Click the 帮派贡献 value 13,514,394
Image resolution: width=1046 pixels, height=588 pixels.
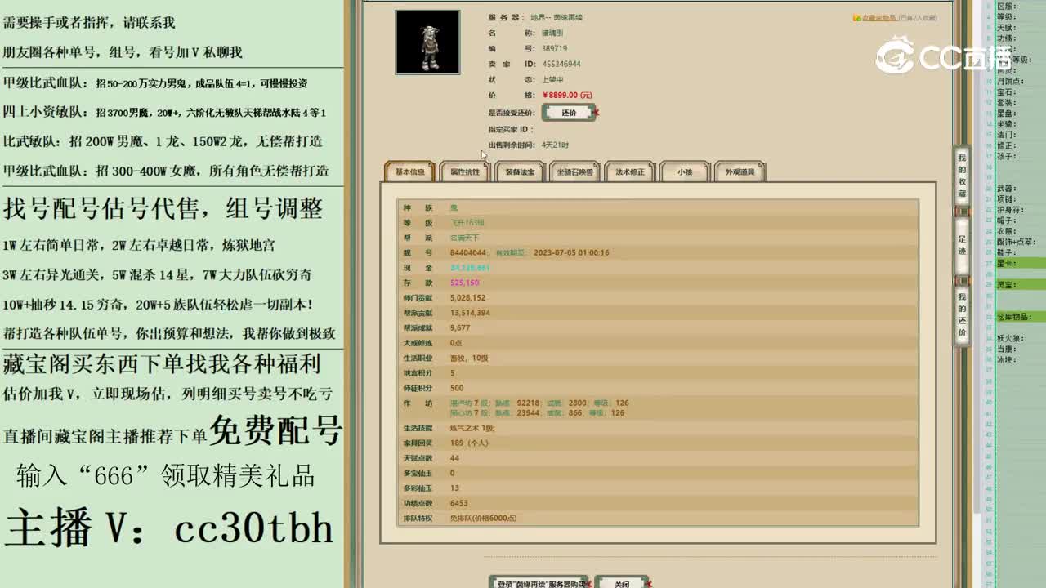470,313
